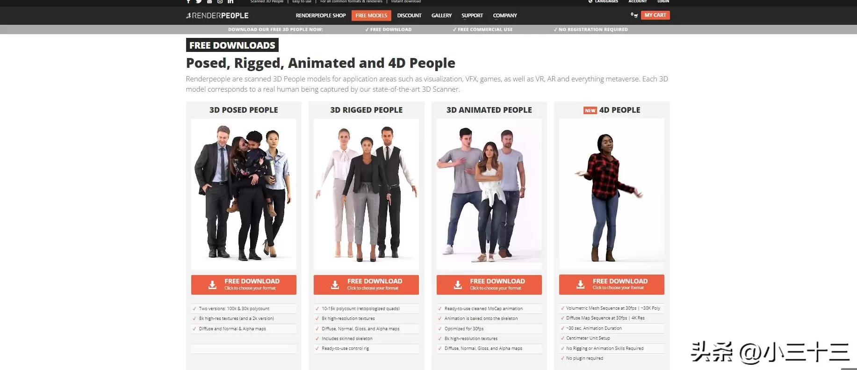Open the Free Models tab

click(371, 15)
